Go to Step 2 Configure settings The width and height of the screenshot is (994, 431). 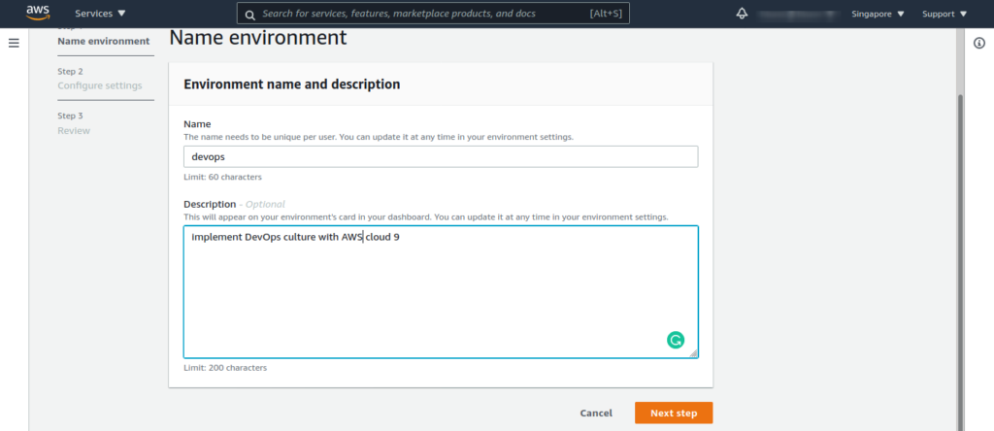point(100,79)
